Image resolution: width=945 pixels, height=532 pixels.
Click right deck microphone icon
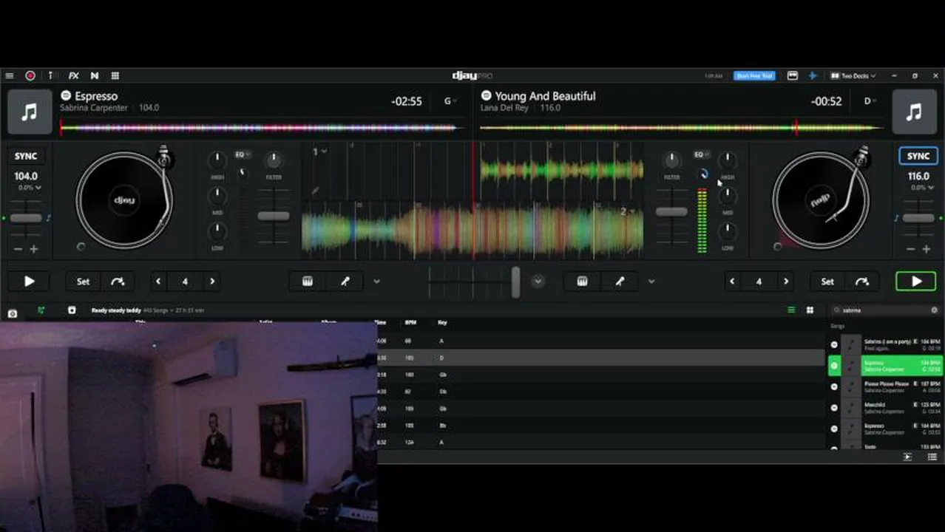pyautogui.click(x=620, y=282)
